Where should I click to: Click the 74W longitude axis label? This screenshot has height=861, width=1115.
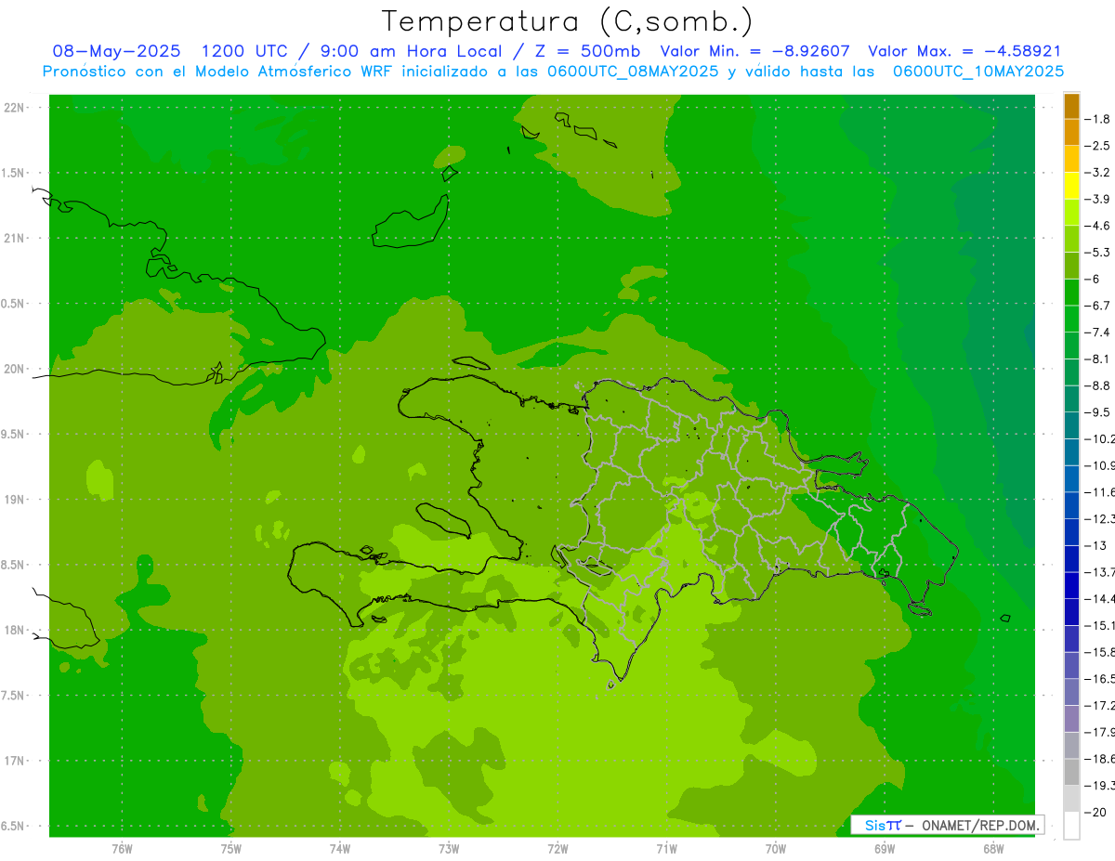(x=340, y=849)
